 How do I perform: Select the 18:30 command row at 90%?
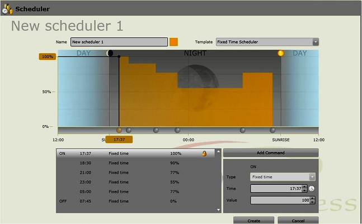pos(137,163)
